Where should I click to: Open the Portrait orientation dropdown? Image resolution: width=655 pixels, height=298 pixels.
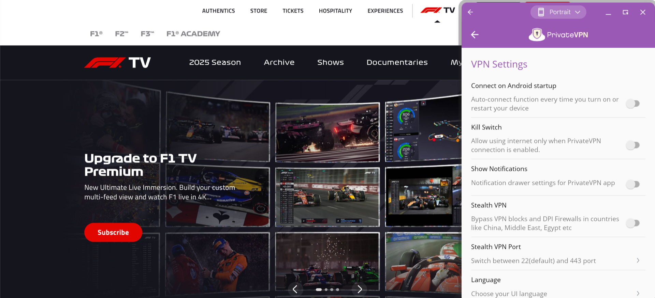point(558,12)
